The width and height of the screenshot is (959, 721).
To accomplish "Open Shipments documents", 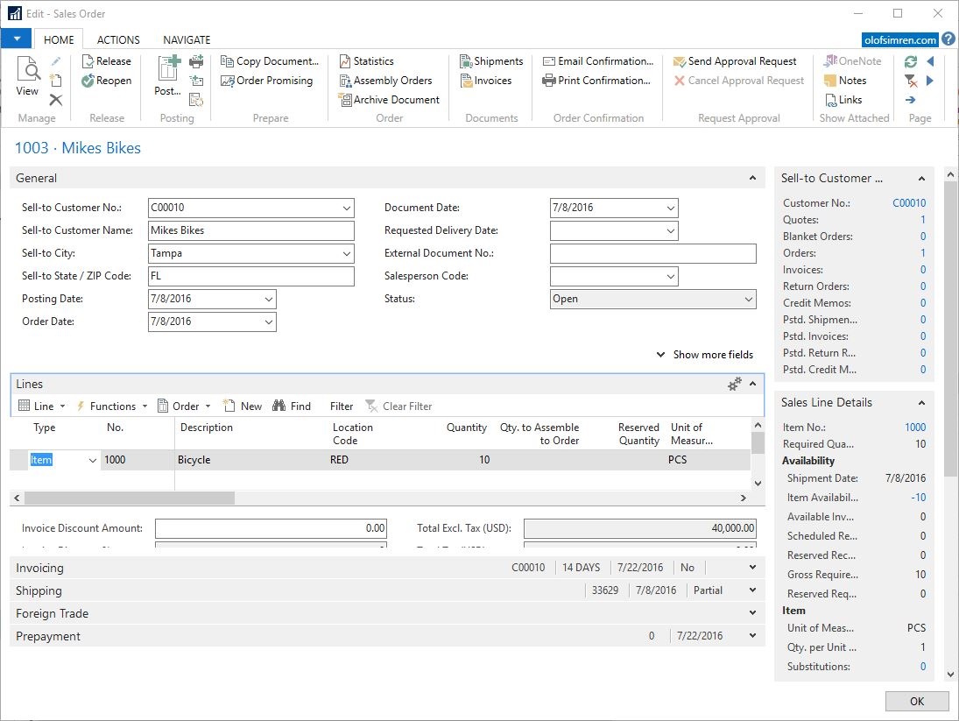I will coord(491,61).
